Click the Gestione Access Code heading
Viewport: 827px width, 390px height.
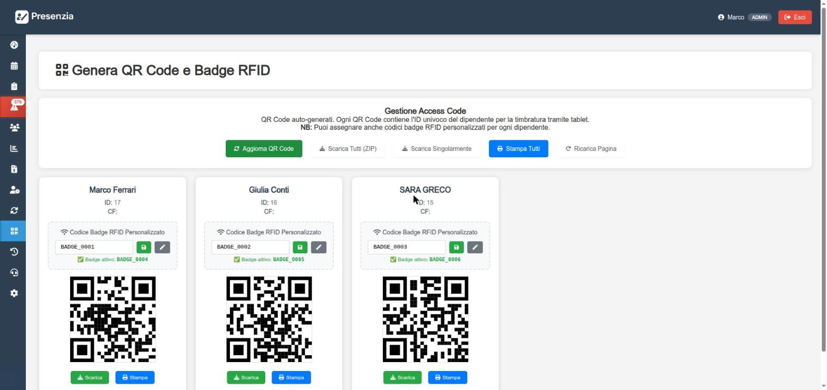click(425, 111)
